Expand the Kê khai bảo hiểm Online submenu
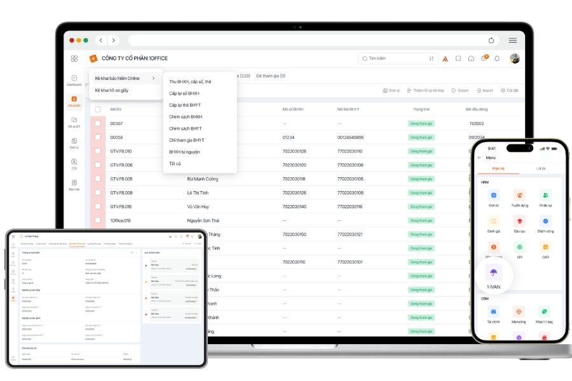The width and height of the screenshot is (572, 381). pos(125,78)
